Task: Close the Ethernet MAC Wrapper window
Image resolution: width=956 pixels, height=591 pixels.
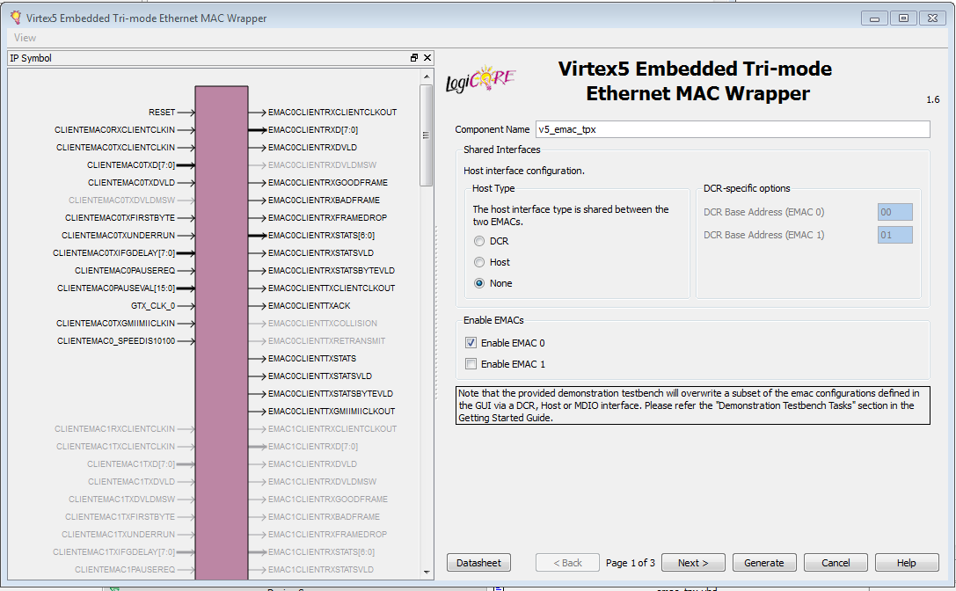Action: [x=932, y=18]
